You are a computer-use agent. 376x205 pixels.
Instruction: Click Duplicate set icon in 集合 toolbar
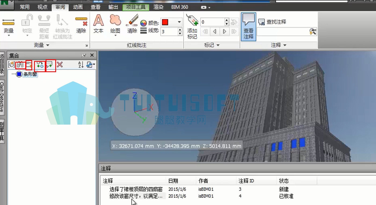(40, 64)
